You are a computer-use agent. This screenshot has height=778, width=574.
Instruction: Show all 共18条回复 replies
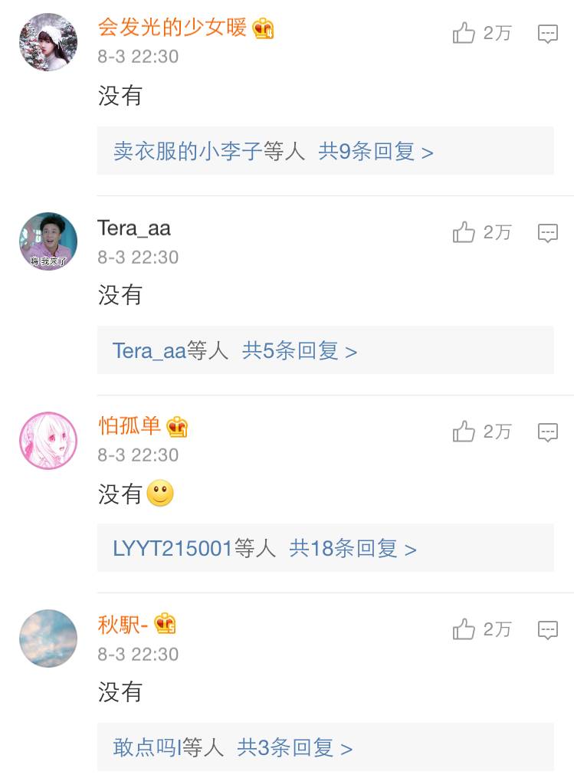coord(353,548)
